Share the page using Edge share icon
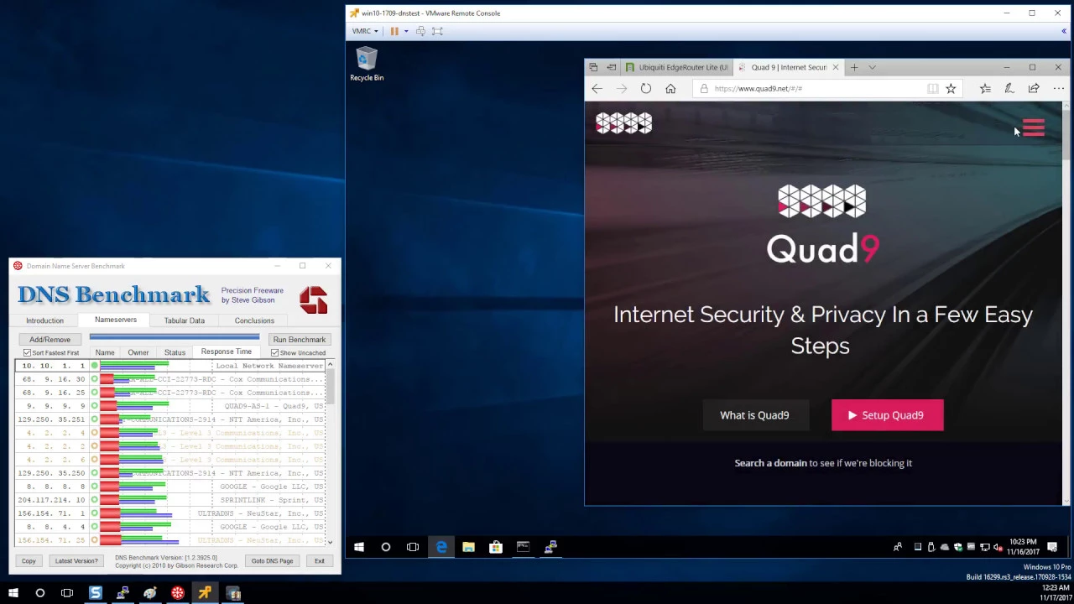Viewport: 1074px width, 604px height. pyautogui.click(x=1034, y=89)
